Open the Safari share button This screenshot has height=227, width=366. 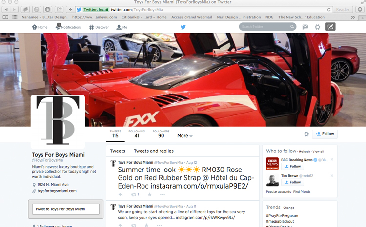click(x=59, y=10)
